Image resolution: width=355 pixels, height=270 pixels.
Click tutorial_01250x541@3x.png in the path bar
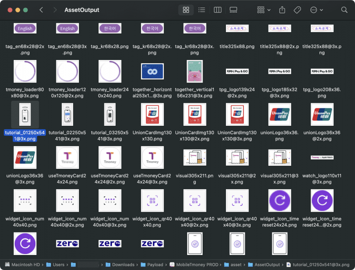point(318,265)
